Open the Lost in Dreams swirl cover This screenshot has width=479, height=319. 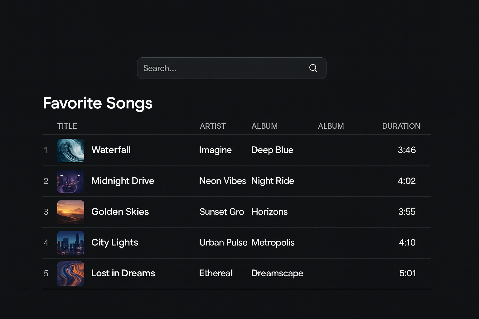[x=71, y=274]
